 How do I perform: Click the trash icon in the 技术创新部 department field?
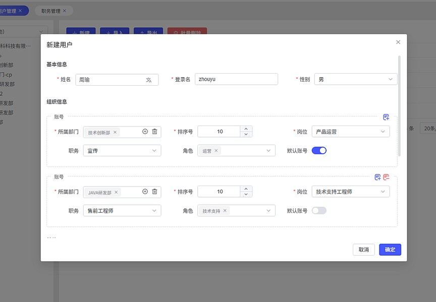pyautogui.click(x=154, y=132)
